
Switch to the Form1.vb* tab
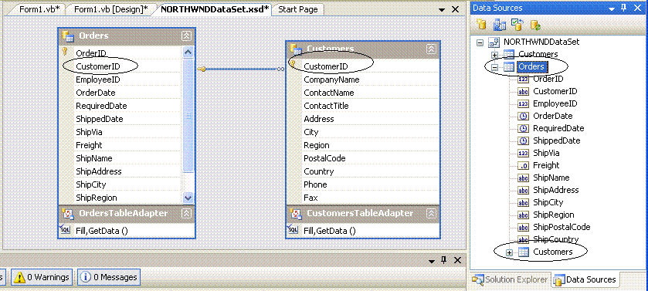39,9
